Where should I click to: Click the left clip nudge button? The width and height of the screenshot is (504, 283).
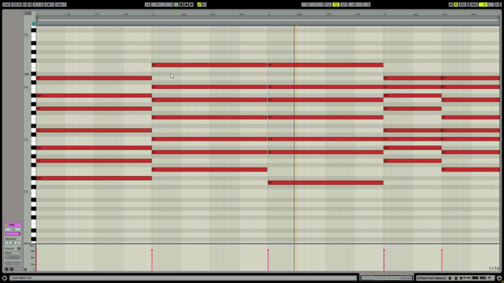9,263
